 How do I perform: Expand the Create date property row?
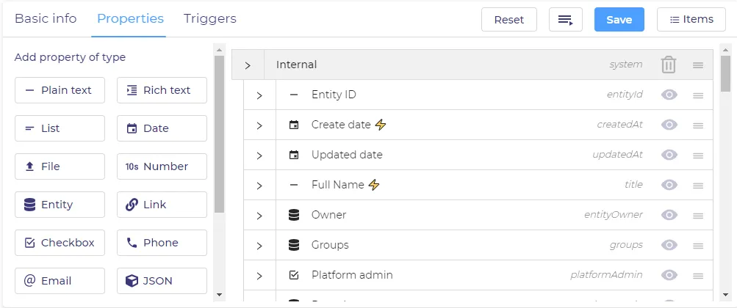pyautogui.click(x=259, y=125)
